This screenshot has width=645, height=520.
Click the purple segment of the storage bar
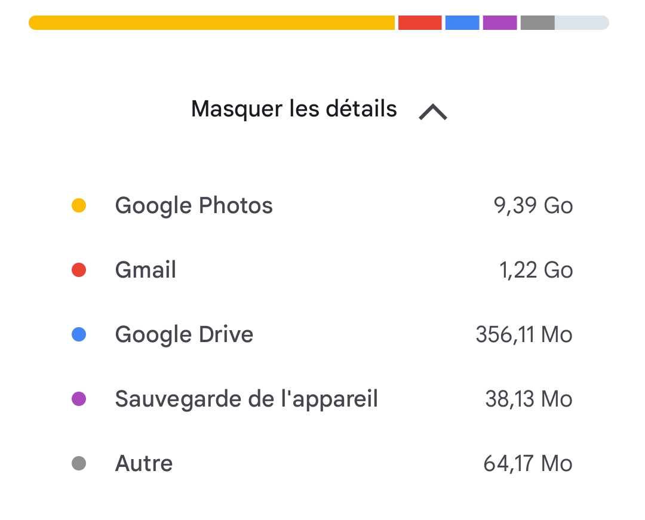coord(500,23)
